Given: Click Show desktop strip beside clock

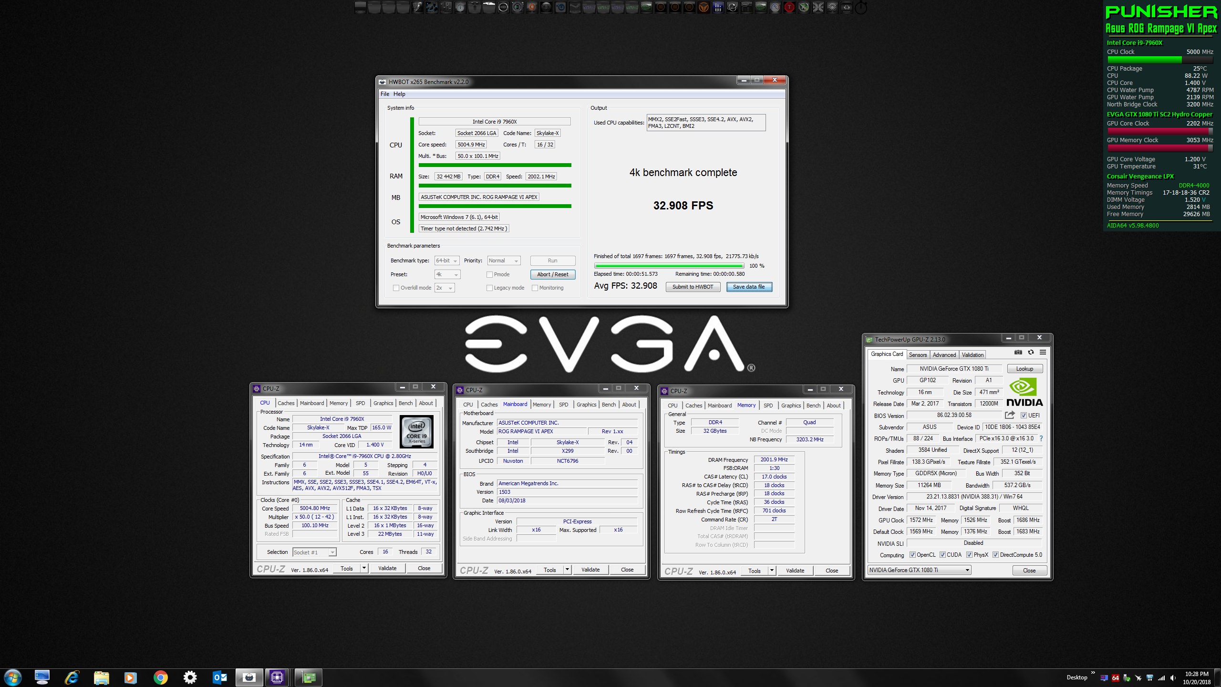Looking at the screenshot, I should [1218, 677].
